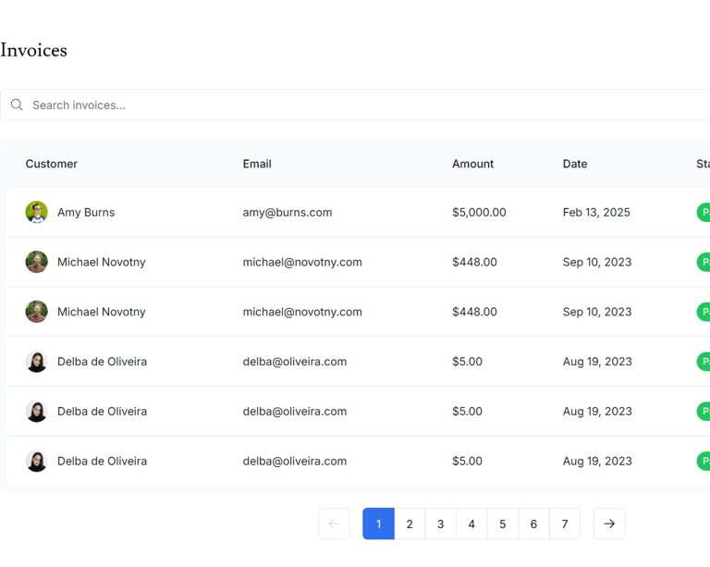Navigate to invoices page 4
Image resolution: width=710 pixels, height=567 pixels.
pyautogui.click(x=471, y=524)
